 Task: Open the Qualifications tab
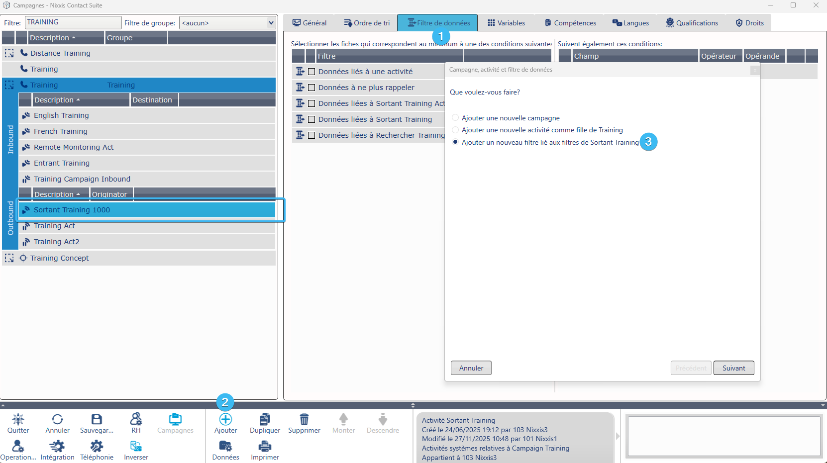[692, 23]
